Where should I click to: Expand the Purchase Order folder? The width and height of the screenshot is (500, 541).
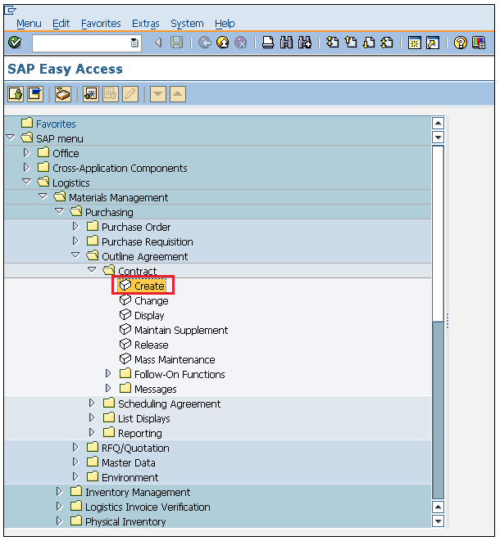[x=75, y=227]
